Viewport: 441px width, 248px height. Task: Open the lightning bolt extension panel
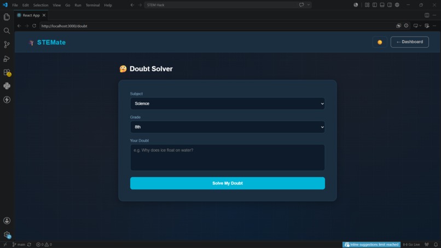(7, 100)
